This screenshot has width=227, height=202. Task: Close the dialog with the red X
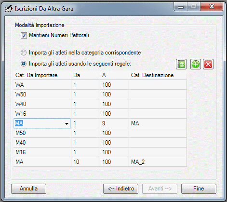212,7
